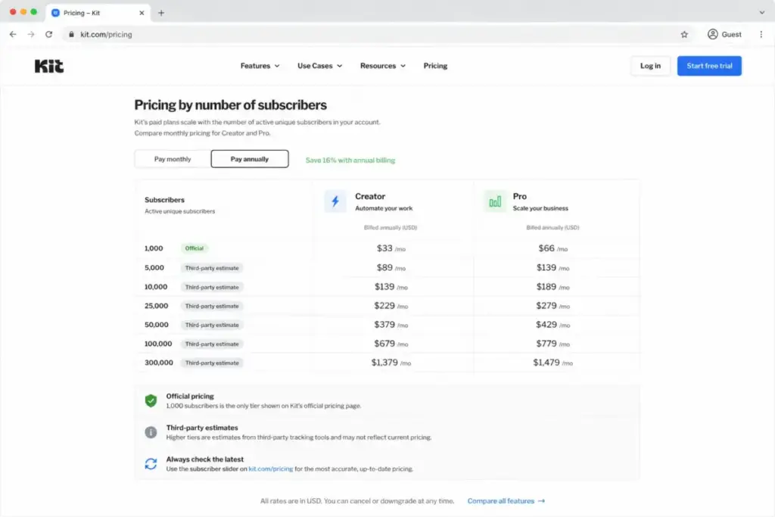Click Start free trial button
Image resolution: width=775 pixels, height=517 pixels.
[709, 66]
